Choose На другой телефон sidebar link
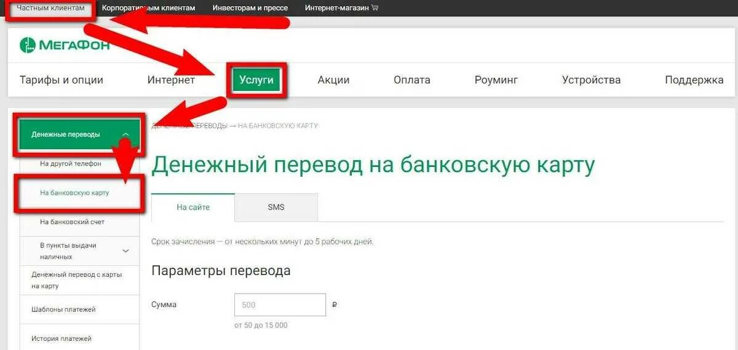 coord(71,164)
